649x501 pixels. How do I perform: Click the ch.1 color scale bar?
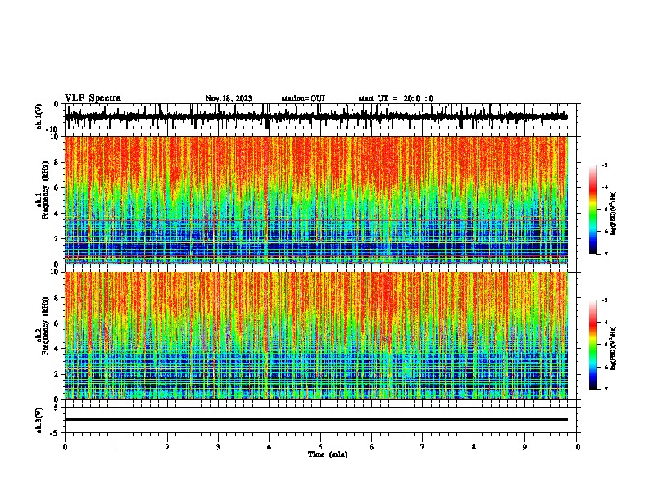[x=593, y=210]
